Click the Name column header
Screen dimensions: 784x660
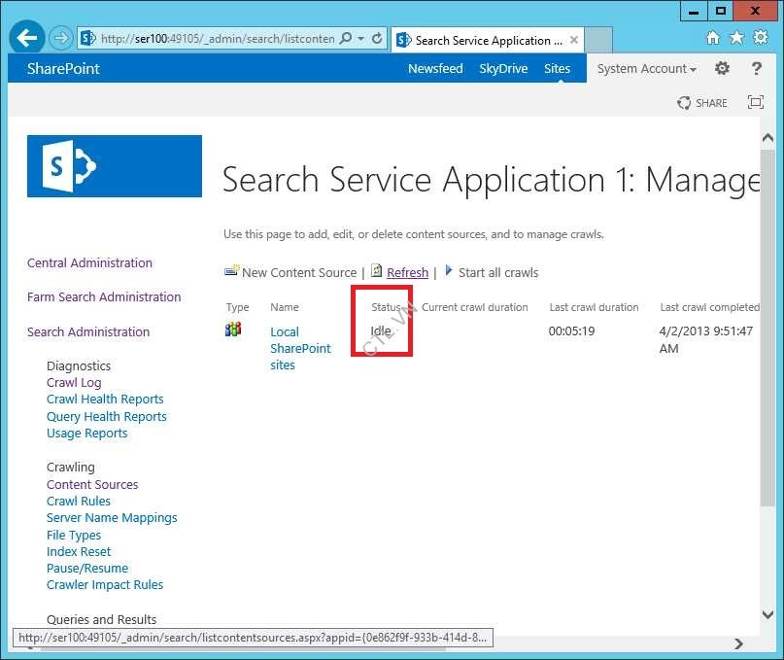point(285,307)
